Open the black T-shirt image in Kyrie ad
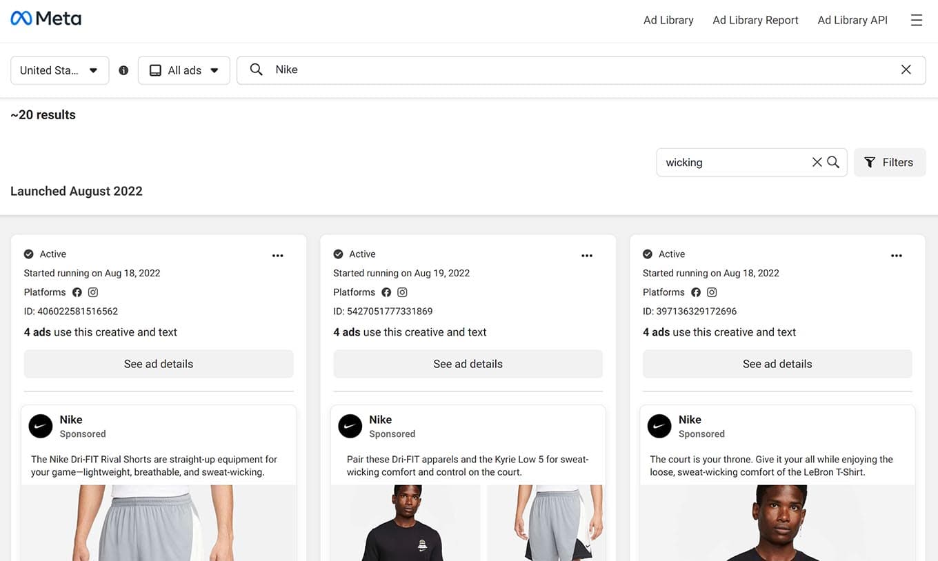Viewport: 938px width, 561px height. [x=406, y=523]
